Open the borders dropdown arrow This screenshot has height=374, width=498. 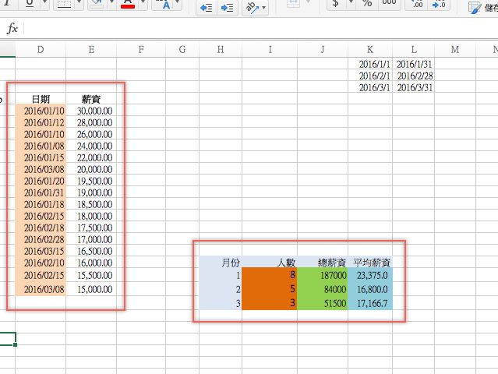click(79, 3)
